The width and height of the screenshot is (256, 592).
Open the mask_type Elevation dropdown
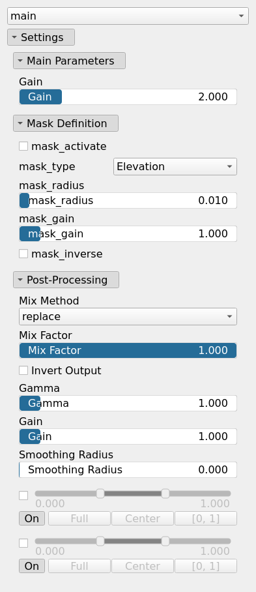point(175,166)
